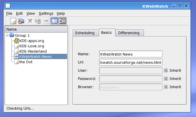Viewport: 196px width, 117px height.
Task: Click the window menu icon in title bar
Action: [8, 6]
